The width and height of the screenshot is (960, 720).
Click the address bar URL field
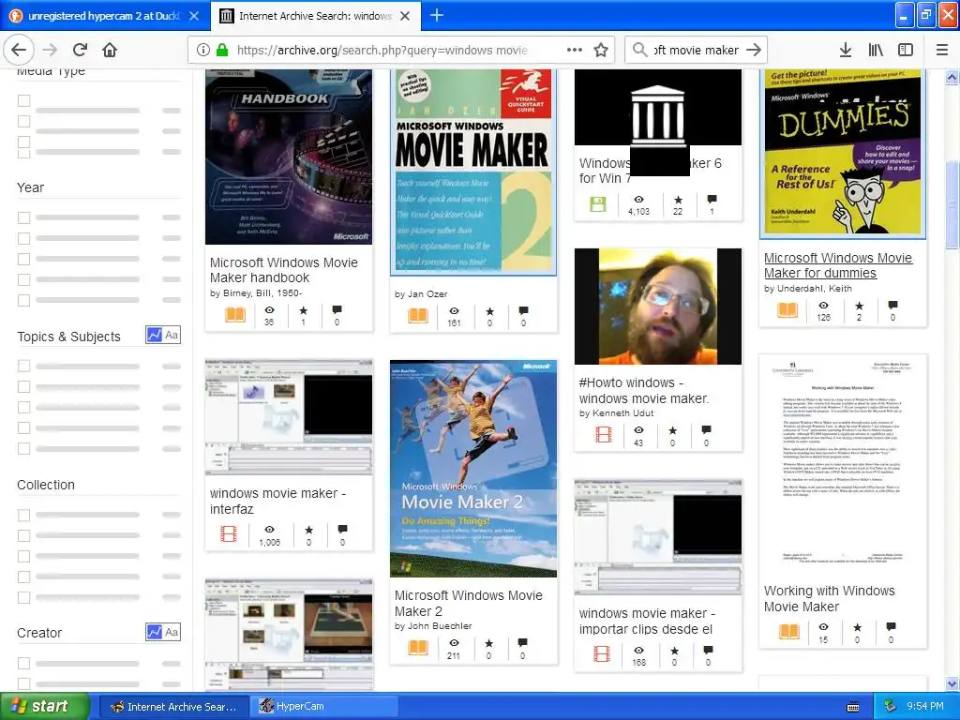382,51
